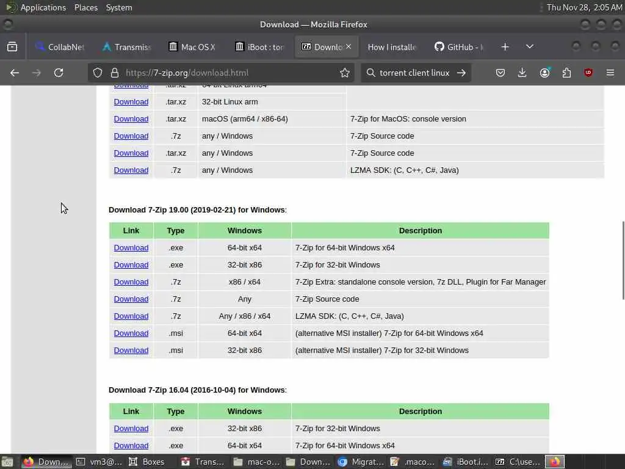Open mac-o... folder in taskbar
The image size is (625, 469).
point(256,462)
